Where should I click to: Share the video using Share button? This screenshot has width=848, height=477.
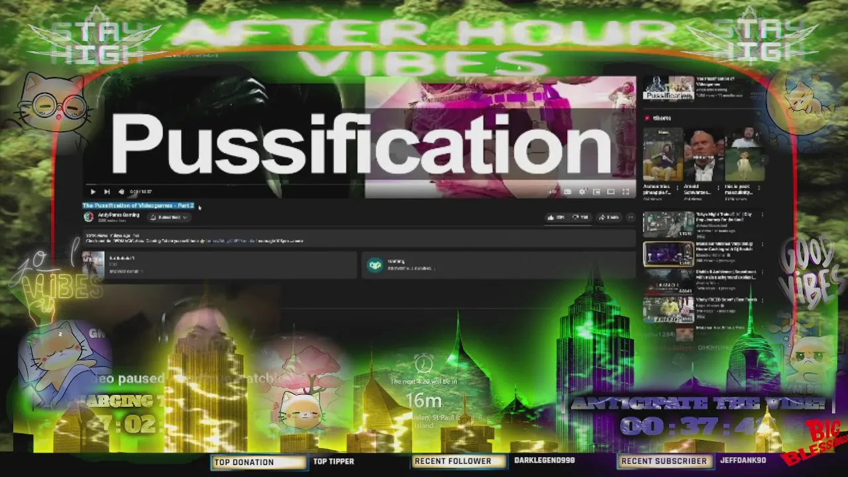609,217
